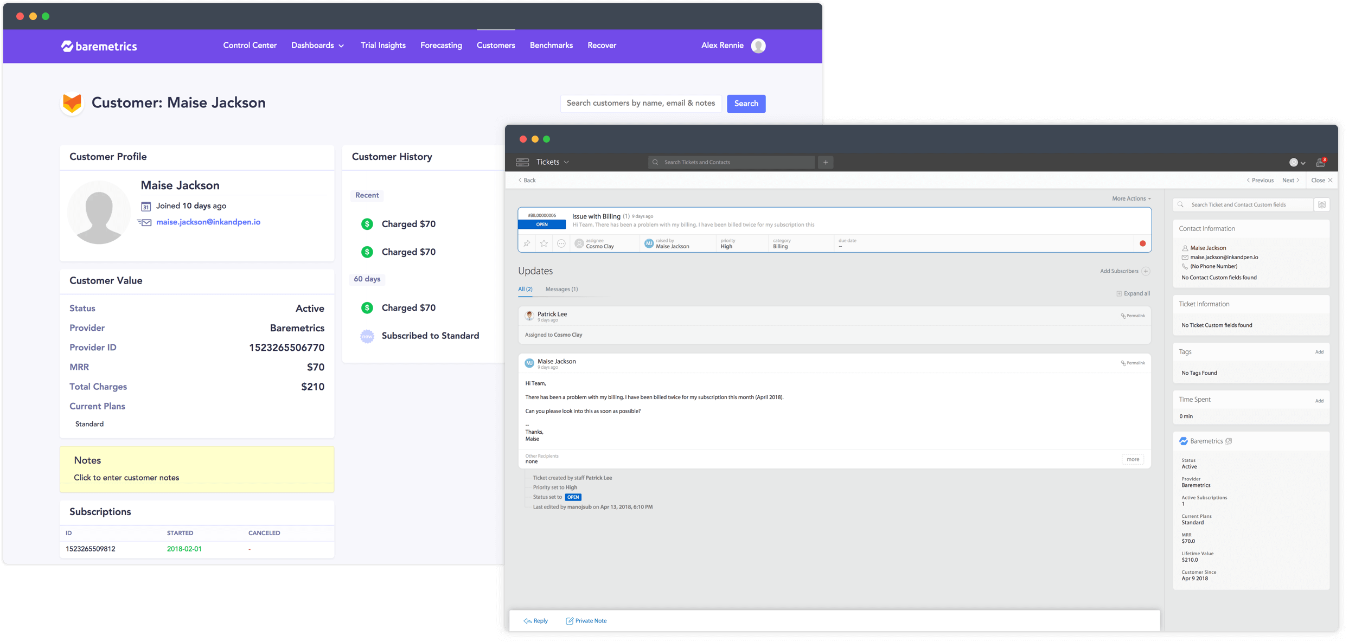Open Baremetrics external link icon in sidebar

click(1229, 441)
